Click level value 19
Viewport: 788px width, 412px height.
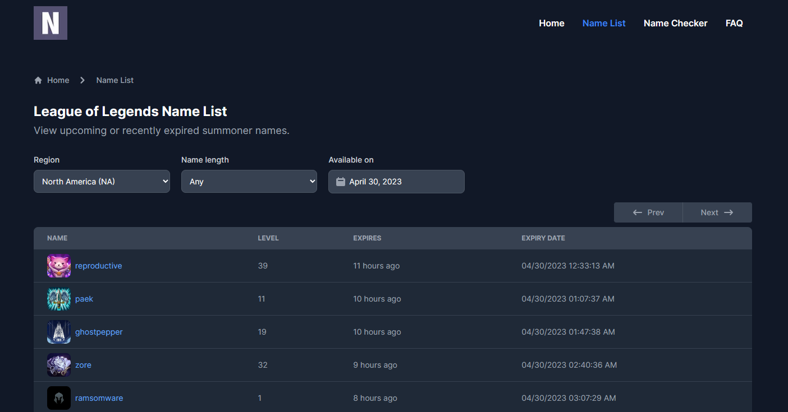[x=262, y=332]
